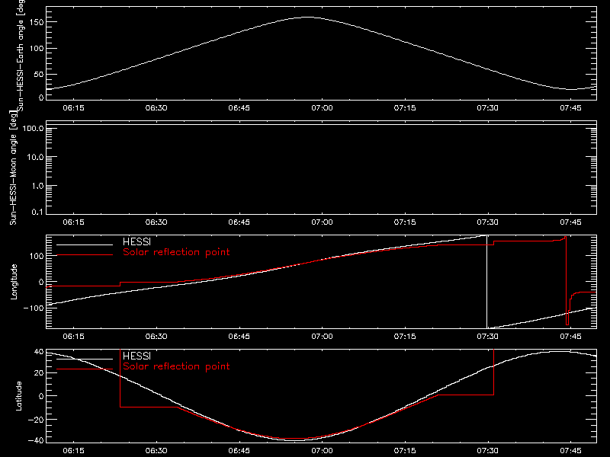Select the 06:15 label under the Earth angle plot
Image resolution: width=610 pixels, height=457 pixels.
[x=73, y=107]
